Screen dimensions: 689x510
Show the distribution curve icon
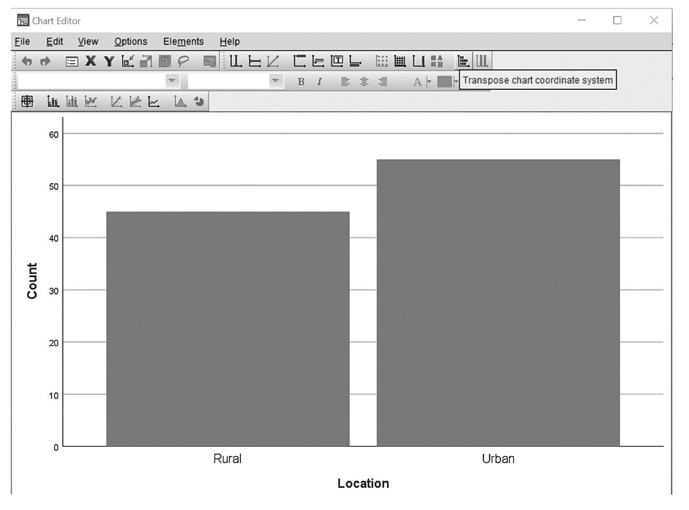180,101
